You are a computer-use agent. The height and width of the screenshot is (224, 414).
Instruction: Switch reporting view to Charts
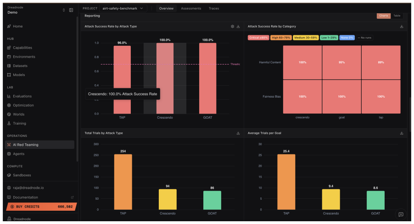pyautogui.click(x=384, y=16)
